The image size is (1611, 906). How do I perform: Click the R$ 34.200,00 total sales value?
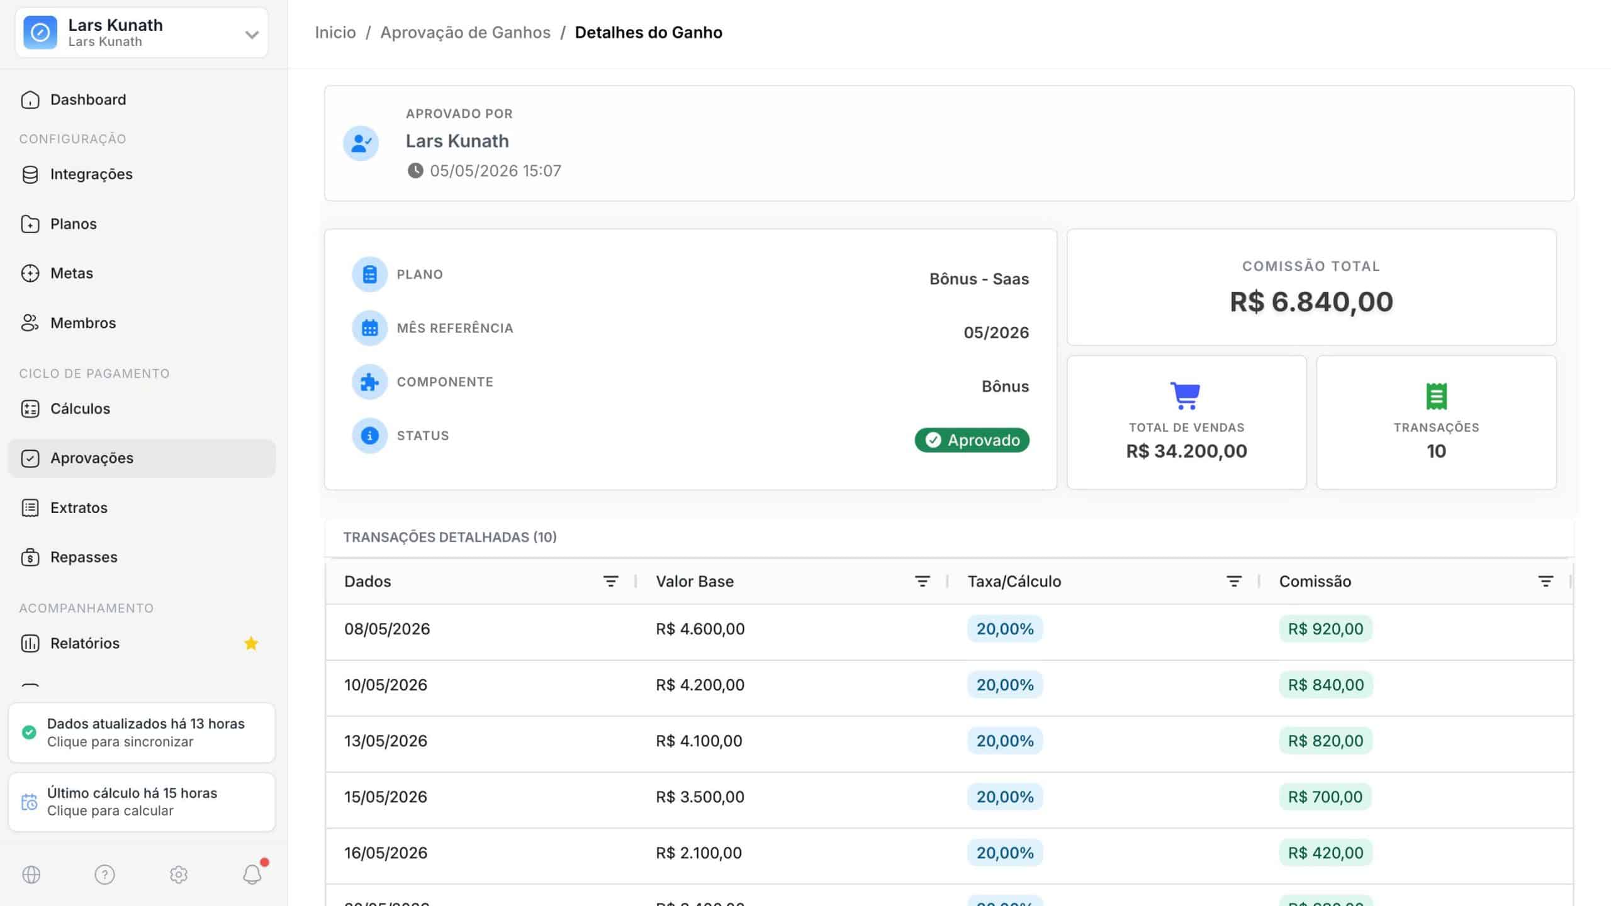point(1186,451)
